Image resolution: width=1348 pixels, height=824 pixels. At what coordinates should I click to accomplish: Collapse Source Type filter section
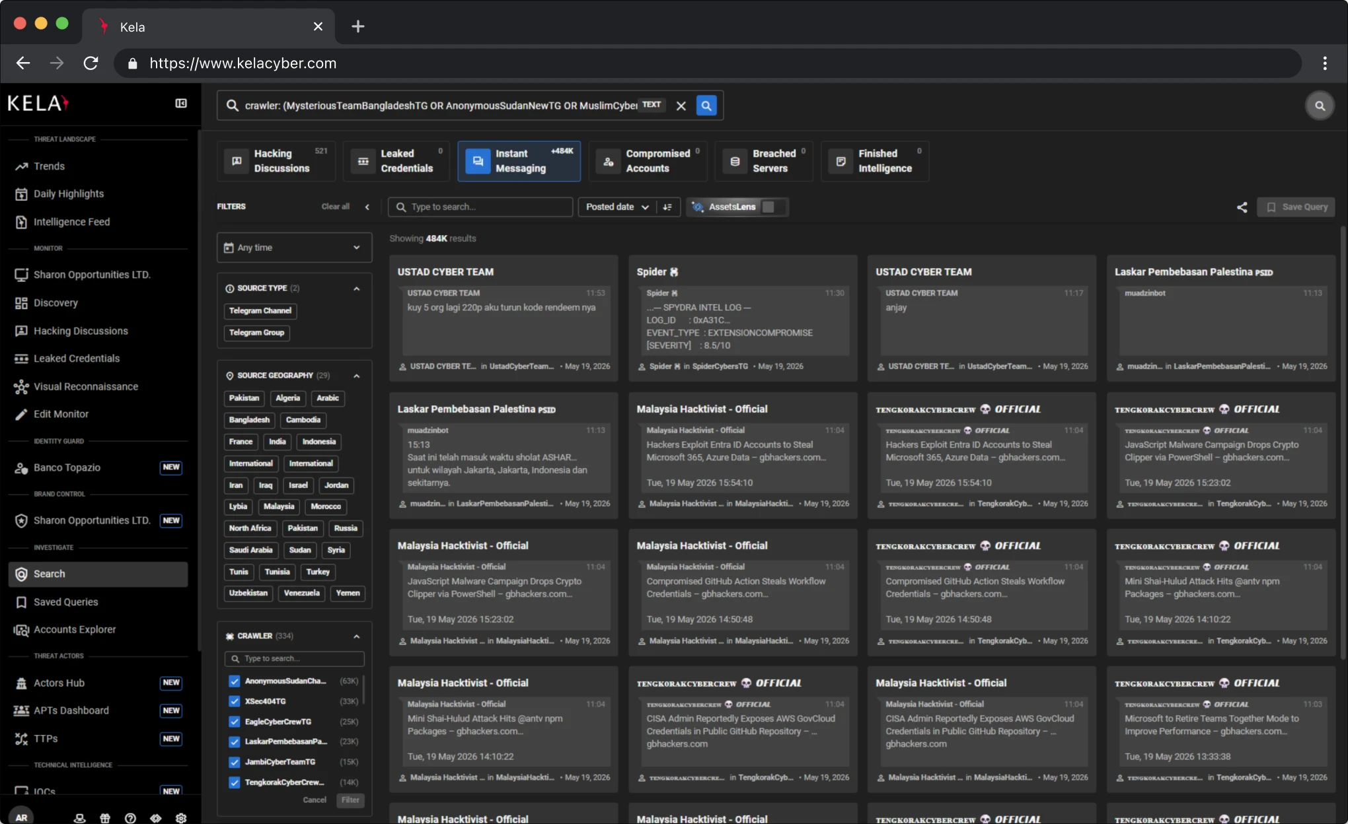(357, 289)
